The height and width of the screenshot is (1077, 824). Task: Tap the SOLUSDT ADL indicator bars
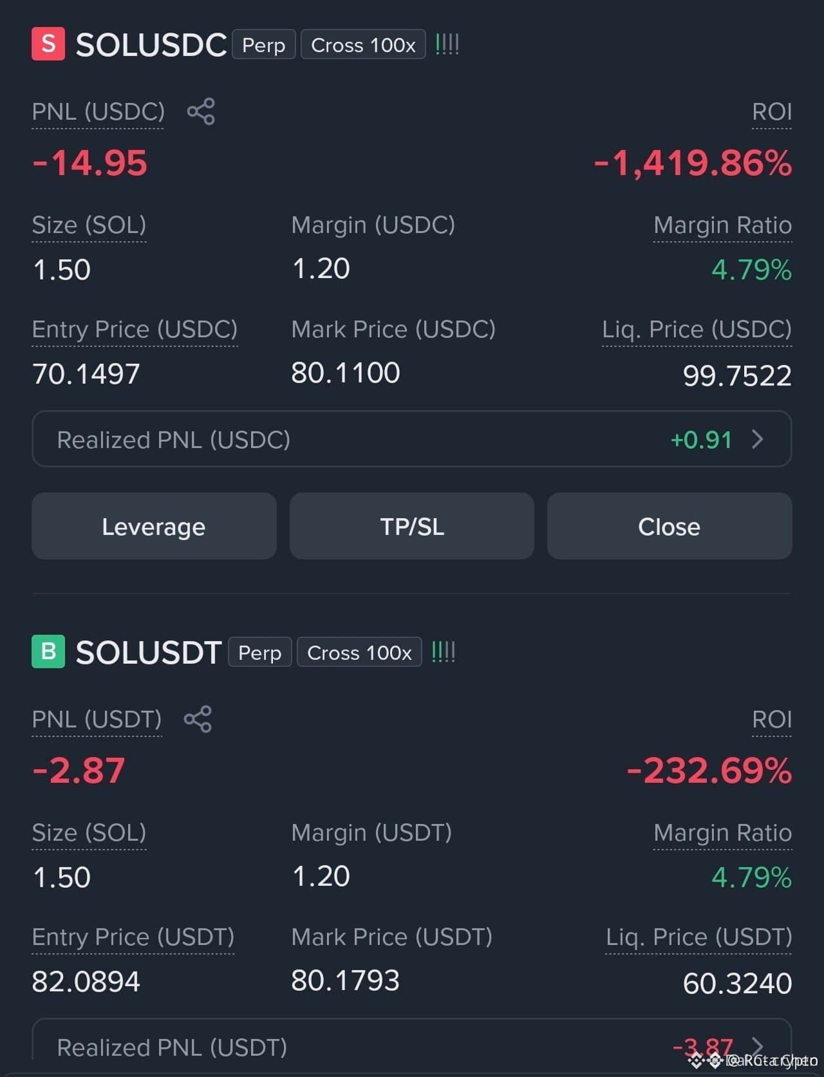(x=444, y=652)
